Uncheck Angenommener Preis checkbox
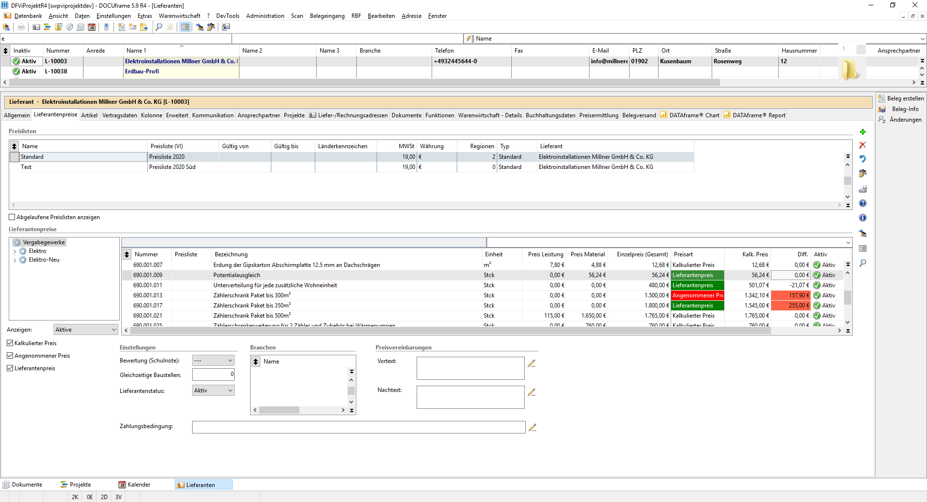927x502 pixels. point(10,356)
